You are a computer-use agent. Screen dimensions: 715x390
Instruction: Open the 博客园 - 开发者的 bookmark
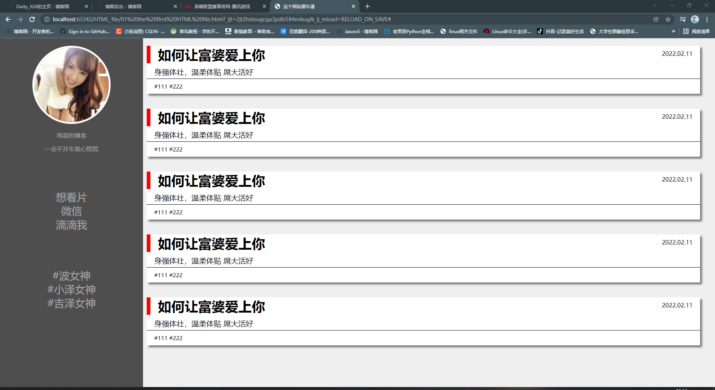click(30, 32)
